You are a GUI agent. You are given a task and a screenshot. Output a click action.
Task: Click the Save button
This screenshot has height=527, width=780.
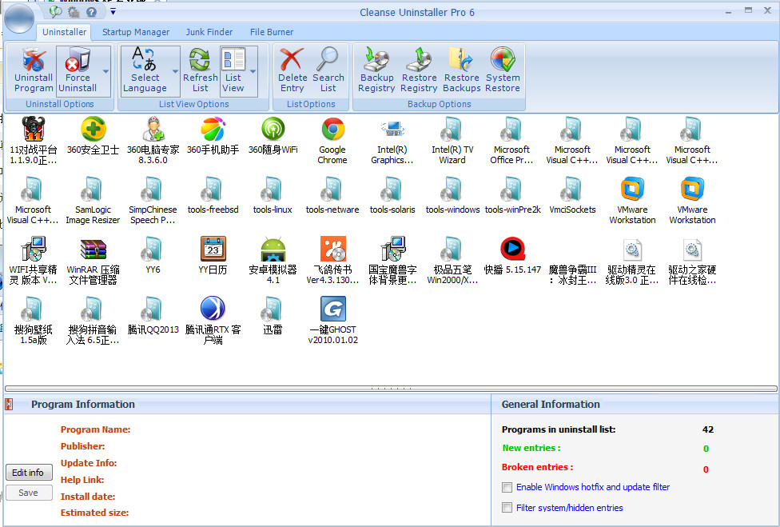28,492
